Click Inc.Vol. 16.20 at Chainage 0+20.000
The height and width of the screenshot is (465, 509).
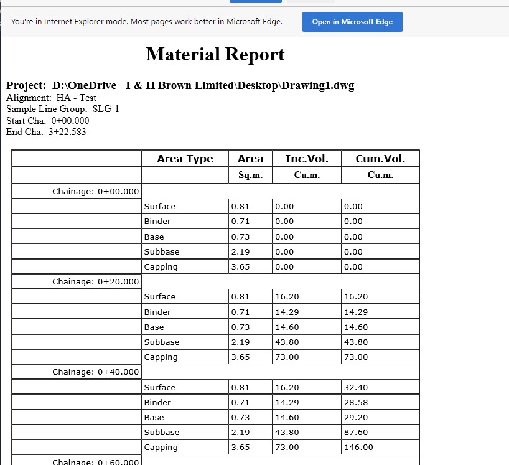287,296
